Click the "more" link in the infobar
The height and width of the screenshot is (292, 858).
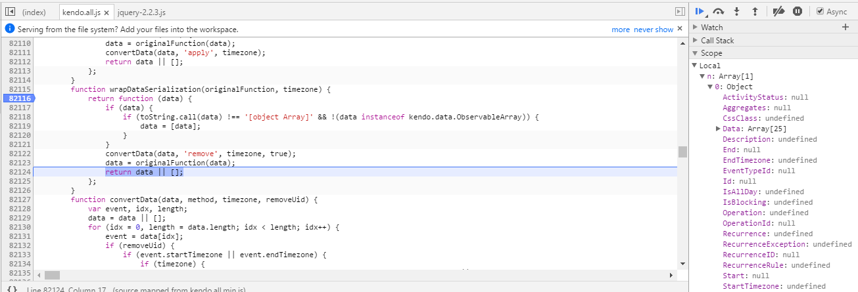coord(620,30)
